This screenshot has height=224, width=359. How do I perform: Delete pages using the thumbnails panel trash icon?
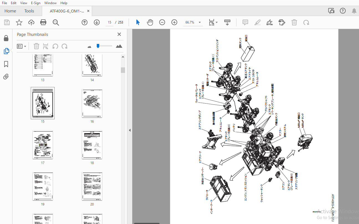pyautogui.click(x=36, y=46)
